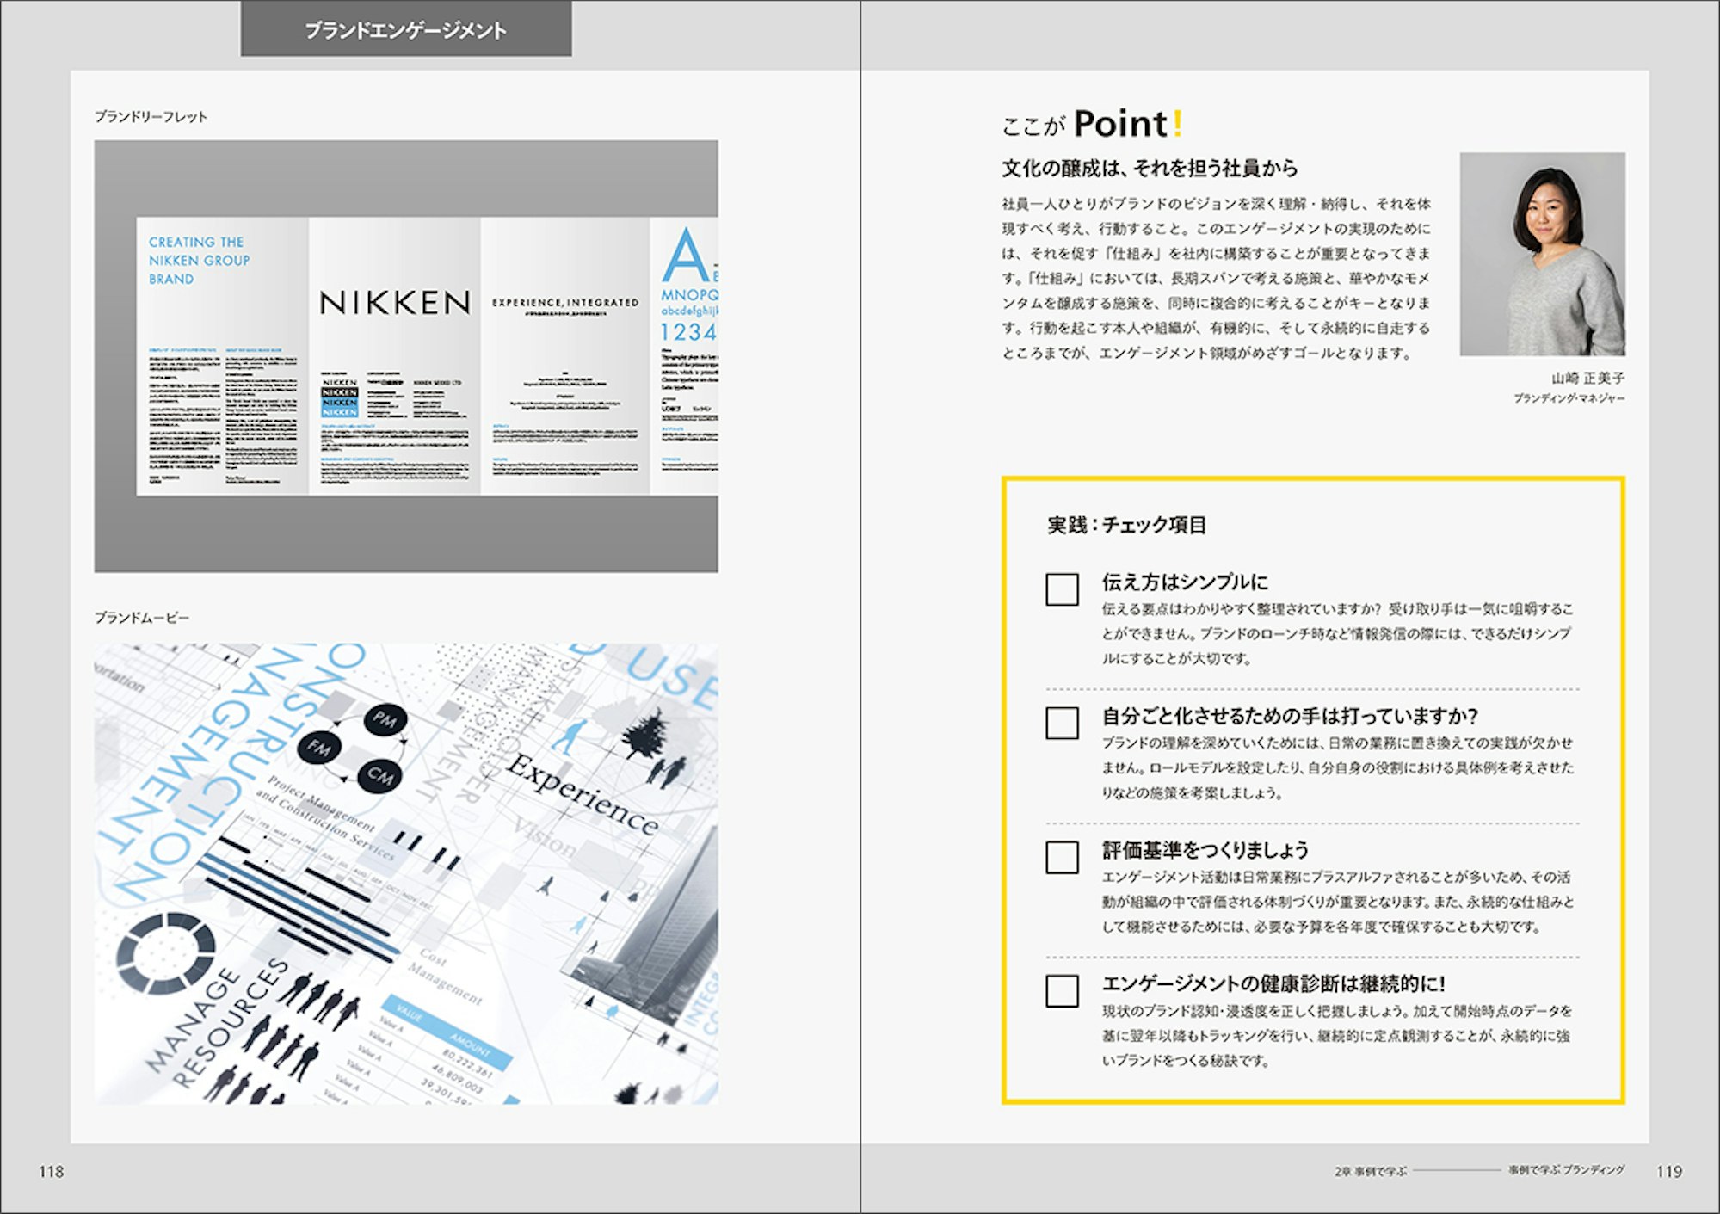The image size is (1720, 1214).
Task: Check the 伝え方はシンプルに checkbox
Action: [x=1062, y=590]
